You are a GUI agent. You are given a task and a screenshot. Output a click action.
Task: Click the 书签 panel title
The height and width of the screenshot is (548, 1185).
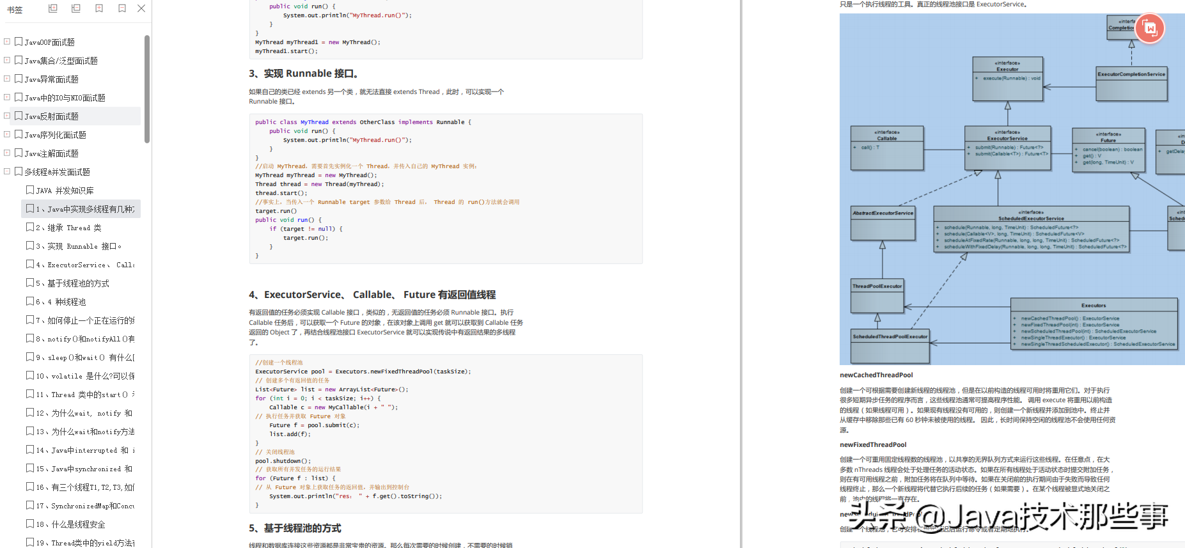[15, 10]
